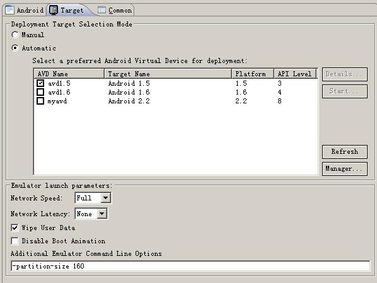The width and height of the screenshot is (377, 283).
Task: Sort by Target Name column header
Action: (168, 74)
